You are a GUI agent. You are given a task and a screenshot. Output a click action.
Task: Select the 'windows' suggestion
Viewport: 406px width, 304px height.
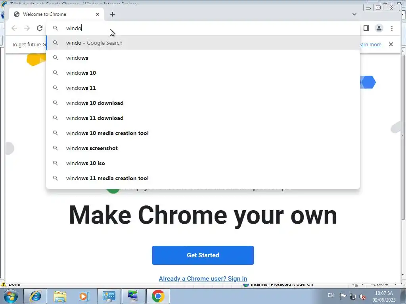(x=203, y=58)
